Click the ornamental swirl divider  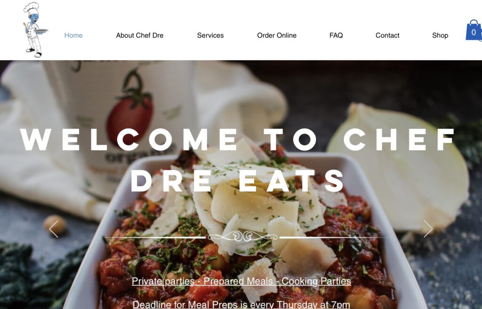click(243, 237)
